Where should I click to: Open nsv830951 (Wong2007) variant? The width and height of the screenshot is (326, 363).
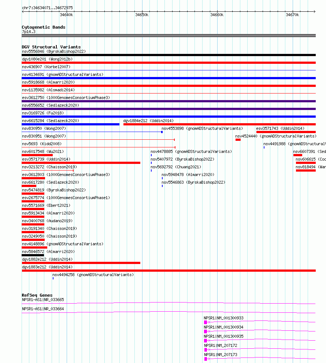click(44, 136)
